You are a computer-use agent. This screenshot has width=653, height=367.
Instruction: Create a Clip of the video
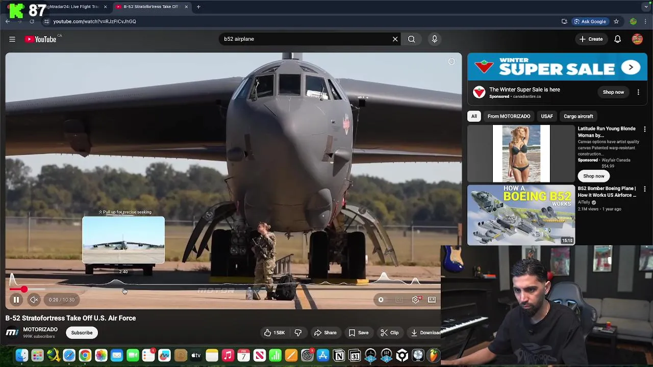(389, 333)
